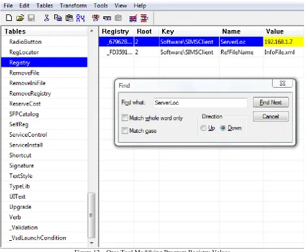Click the Find Next button

(271, 102)
